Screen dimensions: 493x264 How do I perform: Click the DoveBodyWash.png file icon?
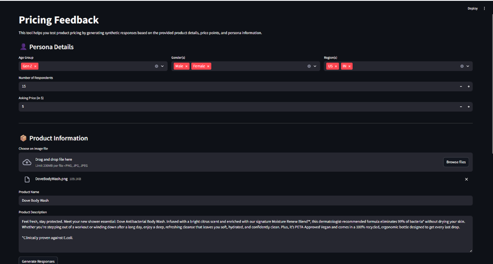(27, 179)
